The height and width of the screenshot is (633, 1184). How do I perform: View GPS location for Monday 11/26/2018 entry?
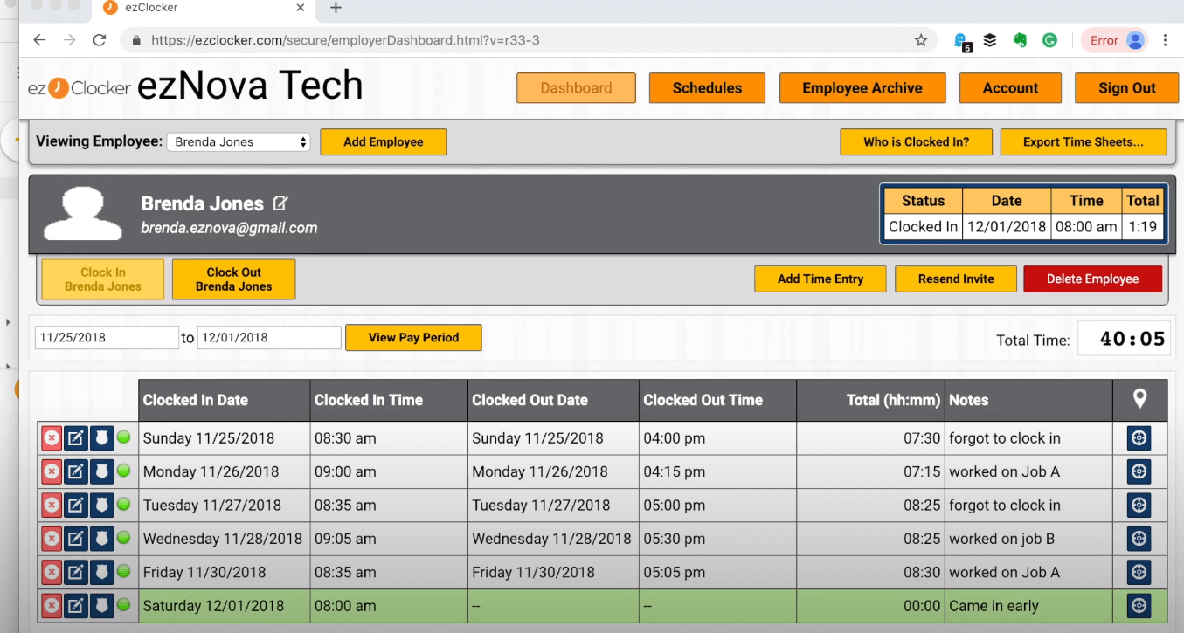[x=1139, y=471]
